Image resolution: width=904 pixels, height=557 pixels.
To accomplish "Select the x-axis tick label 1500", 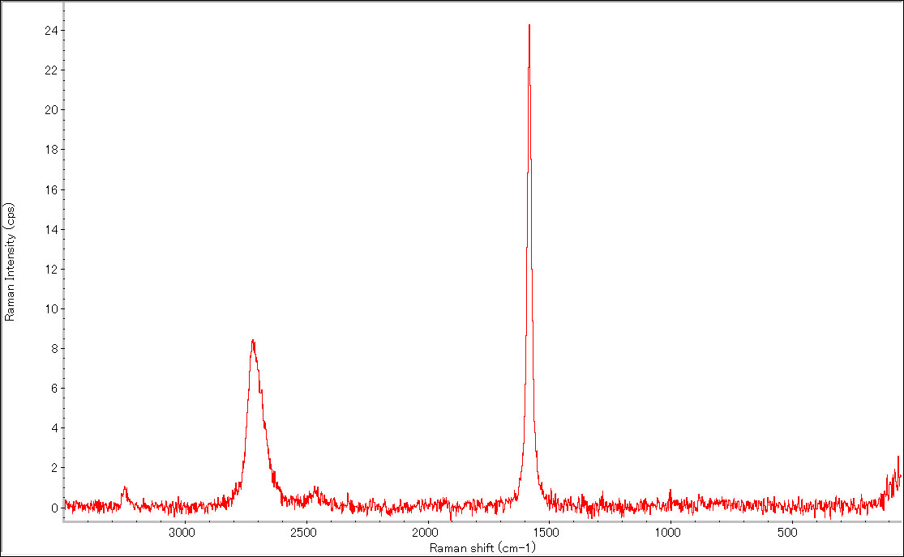I will [546, 532].
